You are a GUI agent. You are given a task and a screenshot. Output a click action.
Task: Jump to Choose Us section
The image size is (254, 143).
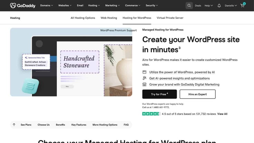click(43, 125)
